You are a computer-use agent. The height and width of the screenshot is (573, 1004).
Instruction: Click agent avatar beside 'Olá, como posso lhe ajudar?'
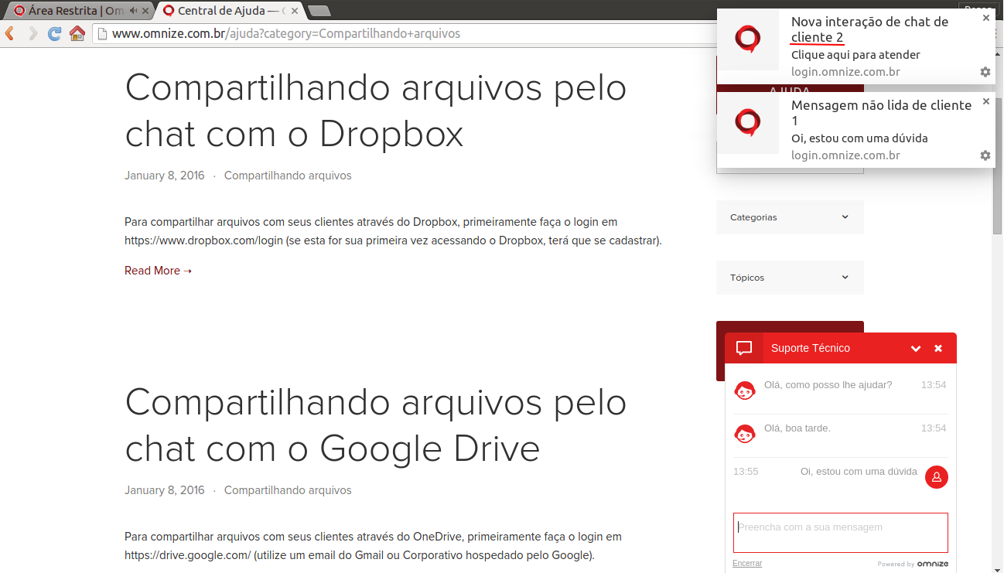tap(744, 391)
